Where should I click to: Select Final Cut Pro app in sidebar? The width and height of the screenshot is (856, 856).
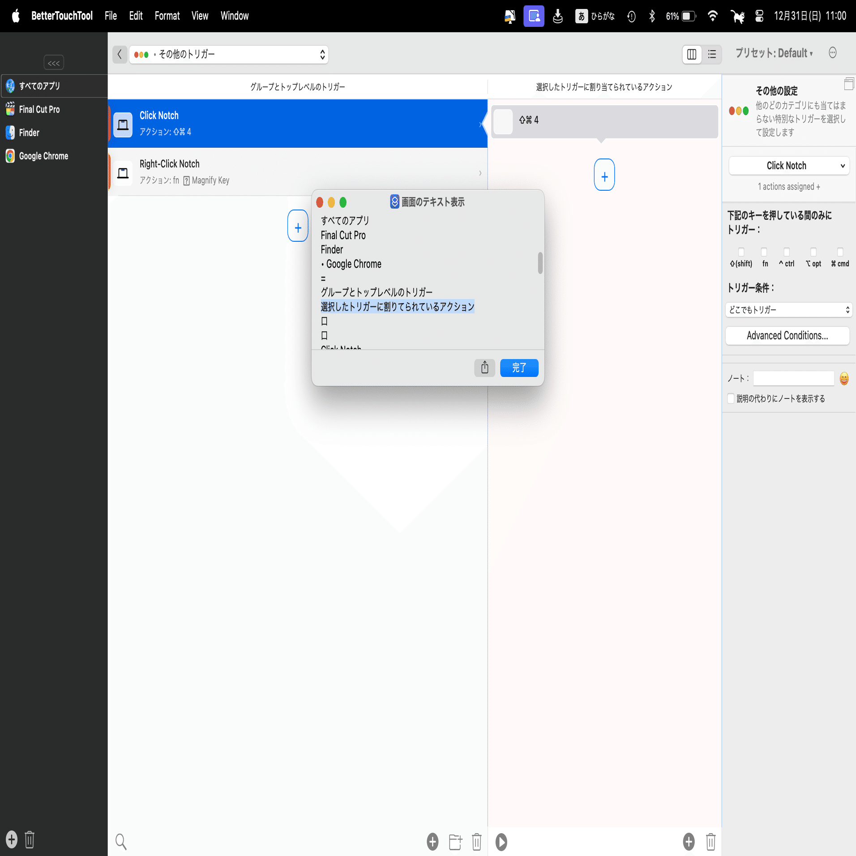[x=39, y=109]
